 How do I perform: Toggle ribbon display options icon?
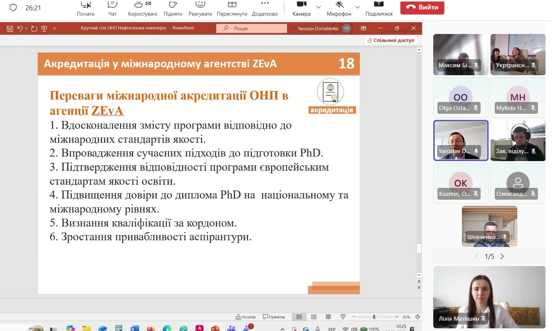(x=363, y=28)
